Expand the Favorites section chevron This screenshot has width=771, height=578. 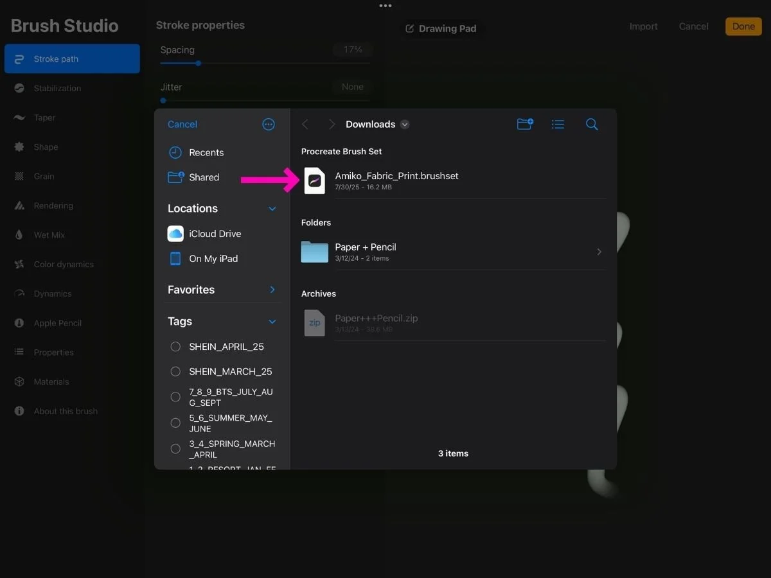coord(272,290)
